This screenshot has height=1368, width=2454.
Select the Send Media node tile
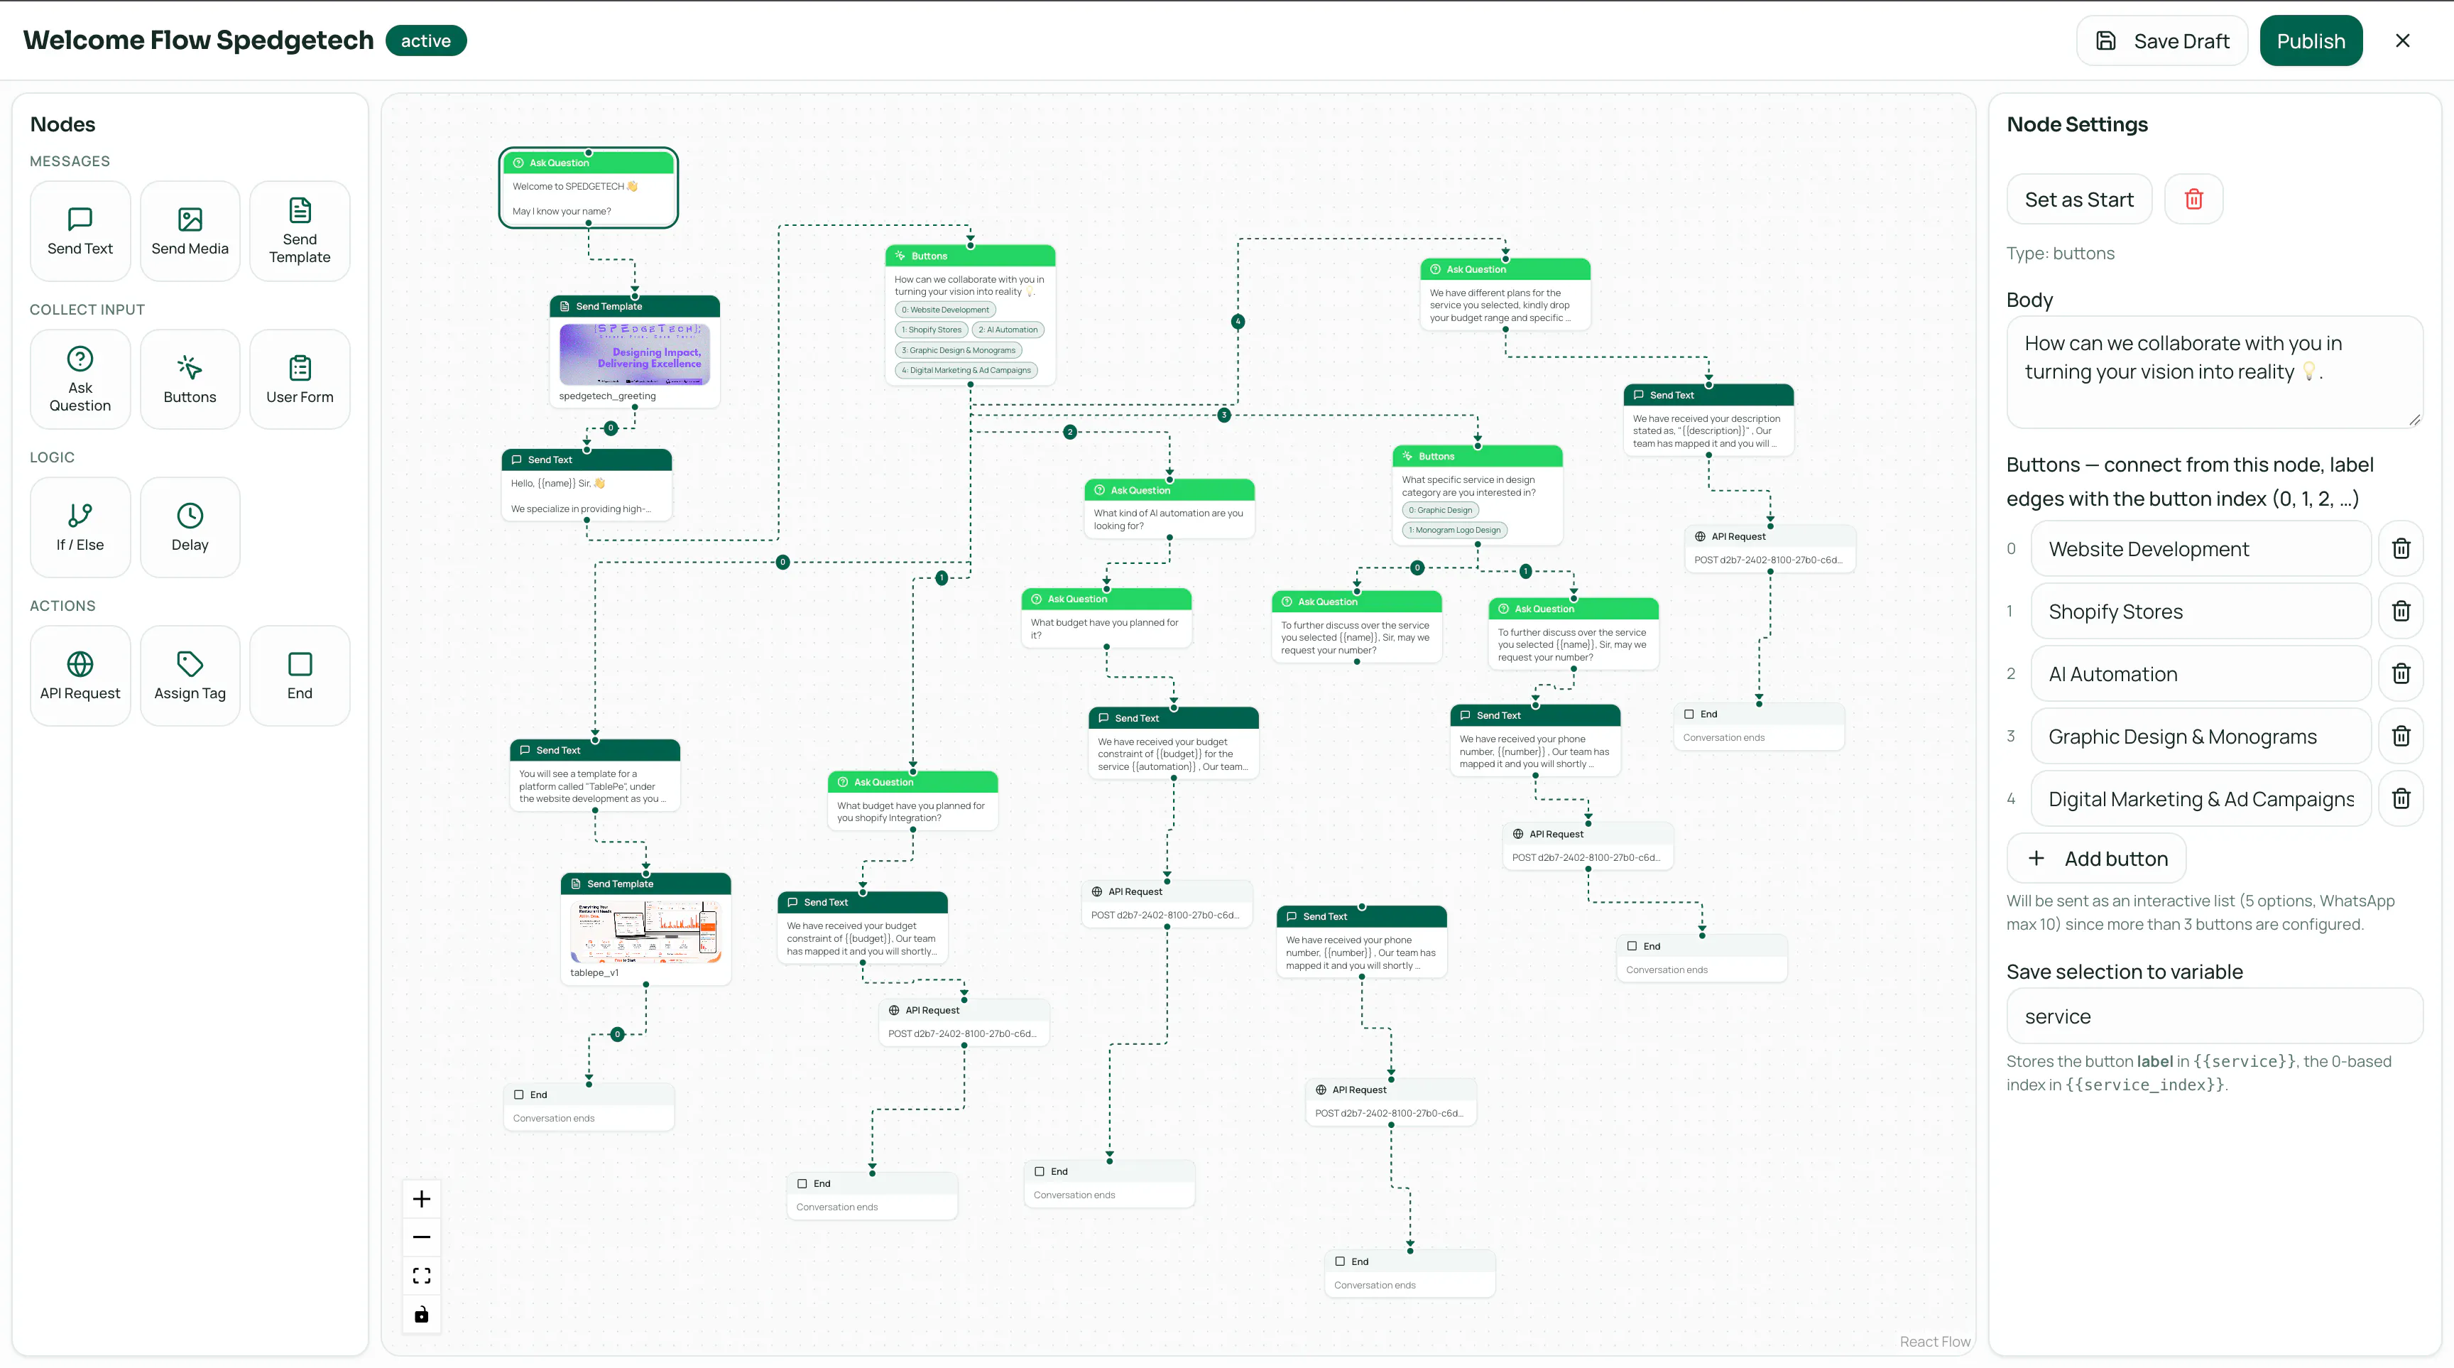[190, 231]
